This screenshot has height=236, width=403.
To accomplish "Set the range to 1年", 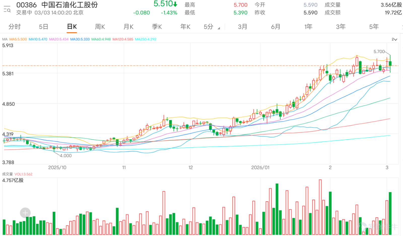I will (308, 27).
